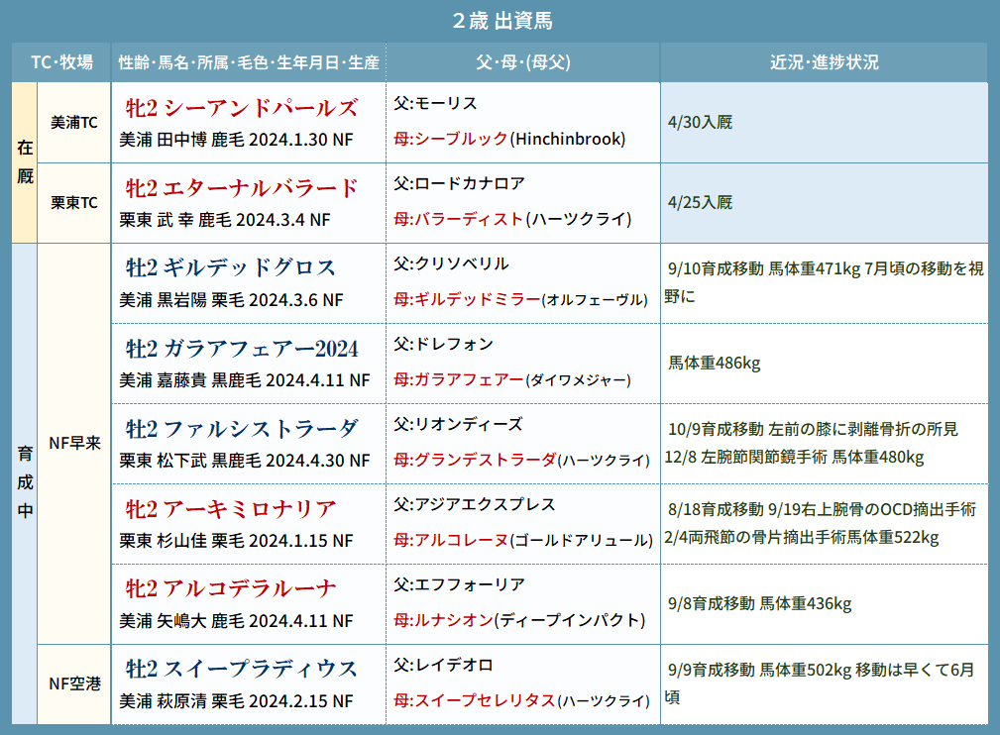Screen dimensions: 1000x735
Task: Select sire text 父:アジアエクスプレス
Action: coord(474,504)
